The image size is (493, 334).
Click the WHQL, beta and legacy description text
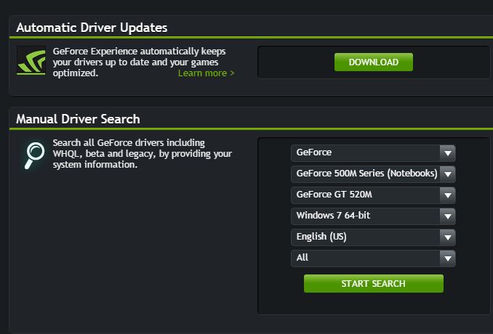[142, 154]
